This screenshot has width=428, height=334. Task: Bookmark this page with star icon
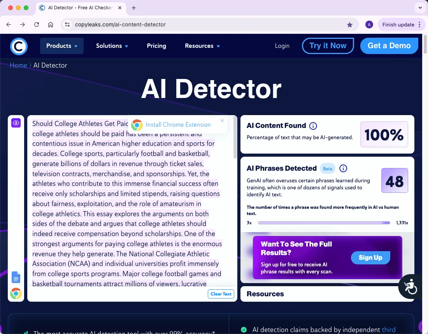coord(350,25)
